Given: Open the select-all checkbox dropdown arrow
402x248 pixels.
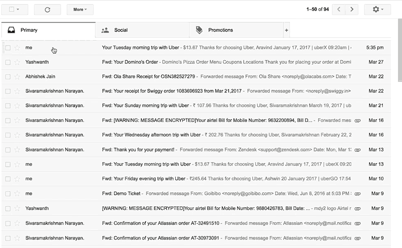Looking at the screenshot, I should pyautogui.click(x=18, y=10).
